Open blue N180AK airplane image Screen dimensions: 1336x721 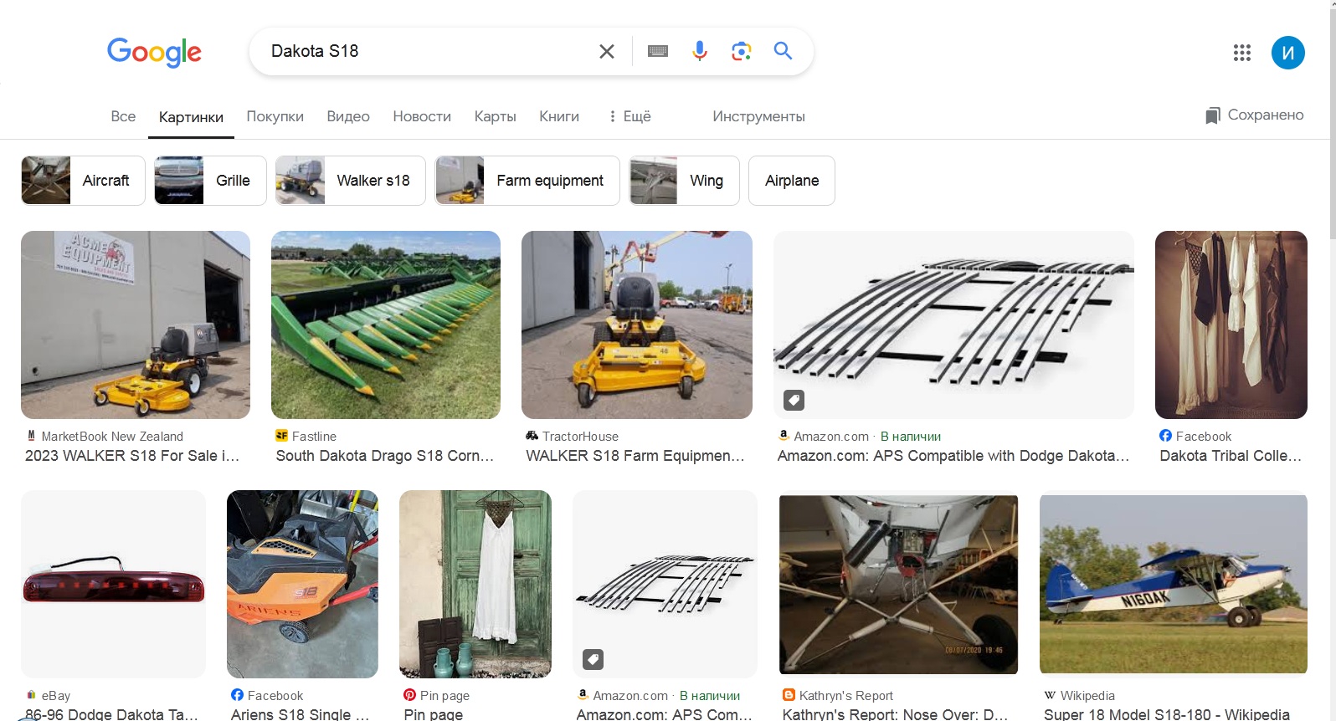[1174, 584]
